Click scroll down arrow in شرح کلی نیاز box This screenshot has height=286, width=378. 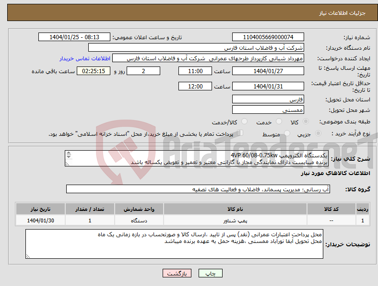tap(69, 156)
